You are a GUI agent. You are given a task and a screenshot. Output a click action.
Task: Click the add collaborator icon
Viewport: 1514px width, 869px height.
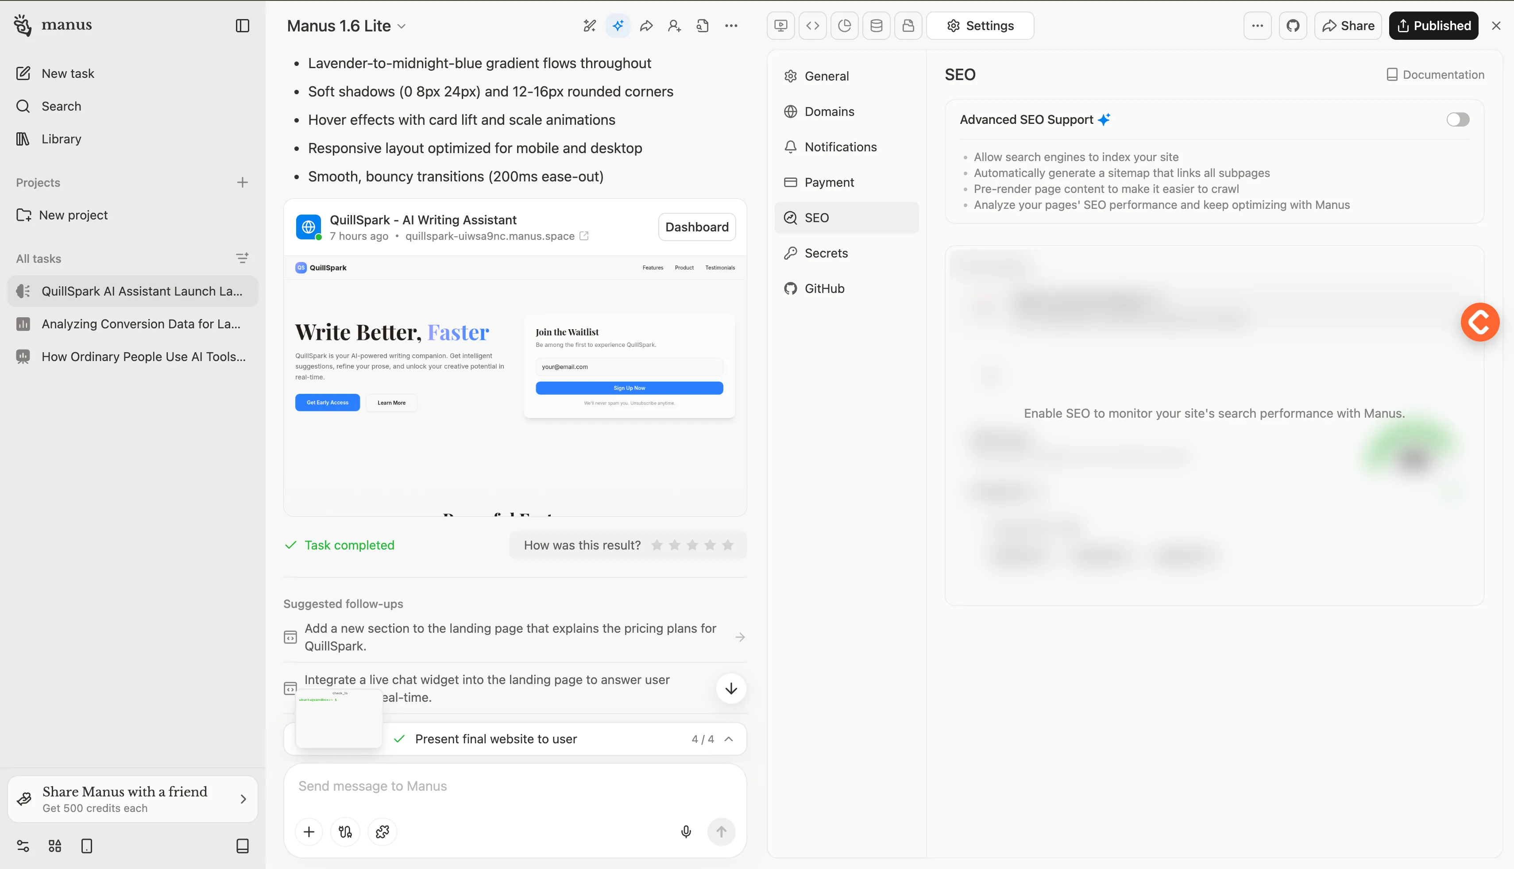point(674,26)
